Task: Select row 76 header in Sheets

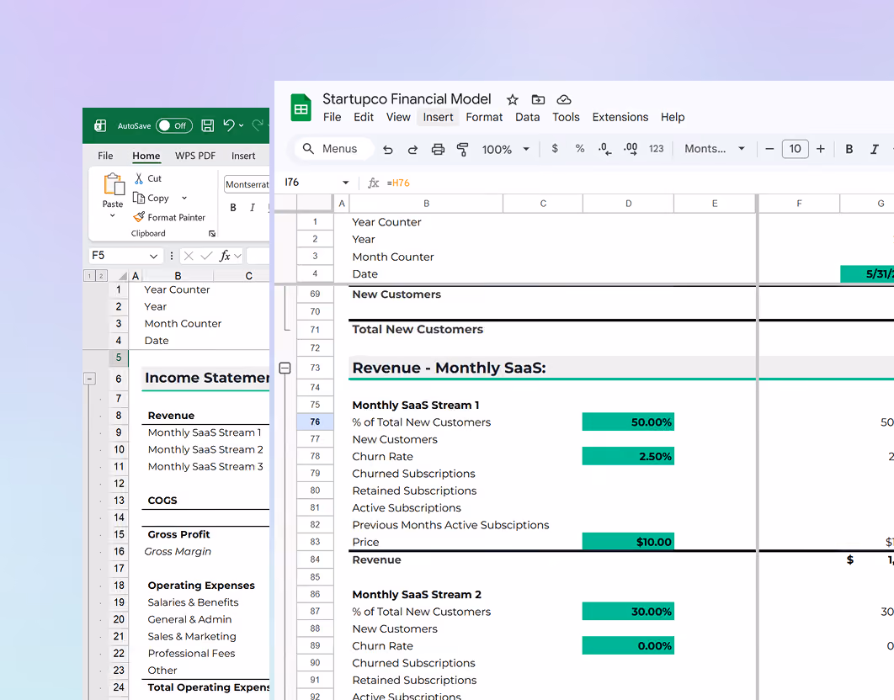Action: [315, 422]
